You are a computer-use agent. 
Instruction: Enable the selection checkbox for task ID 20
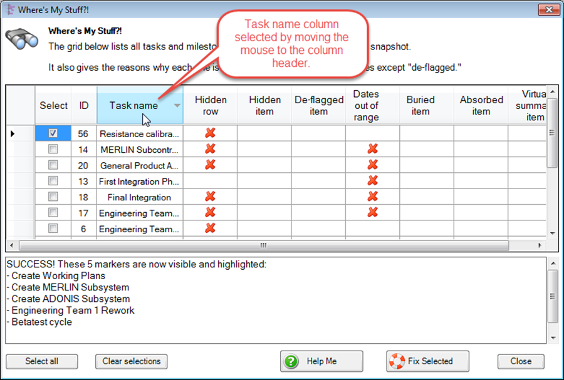53,165
